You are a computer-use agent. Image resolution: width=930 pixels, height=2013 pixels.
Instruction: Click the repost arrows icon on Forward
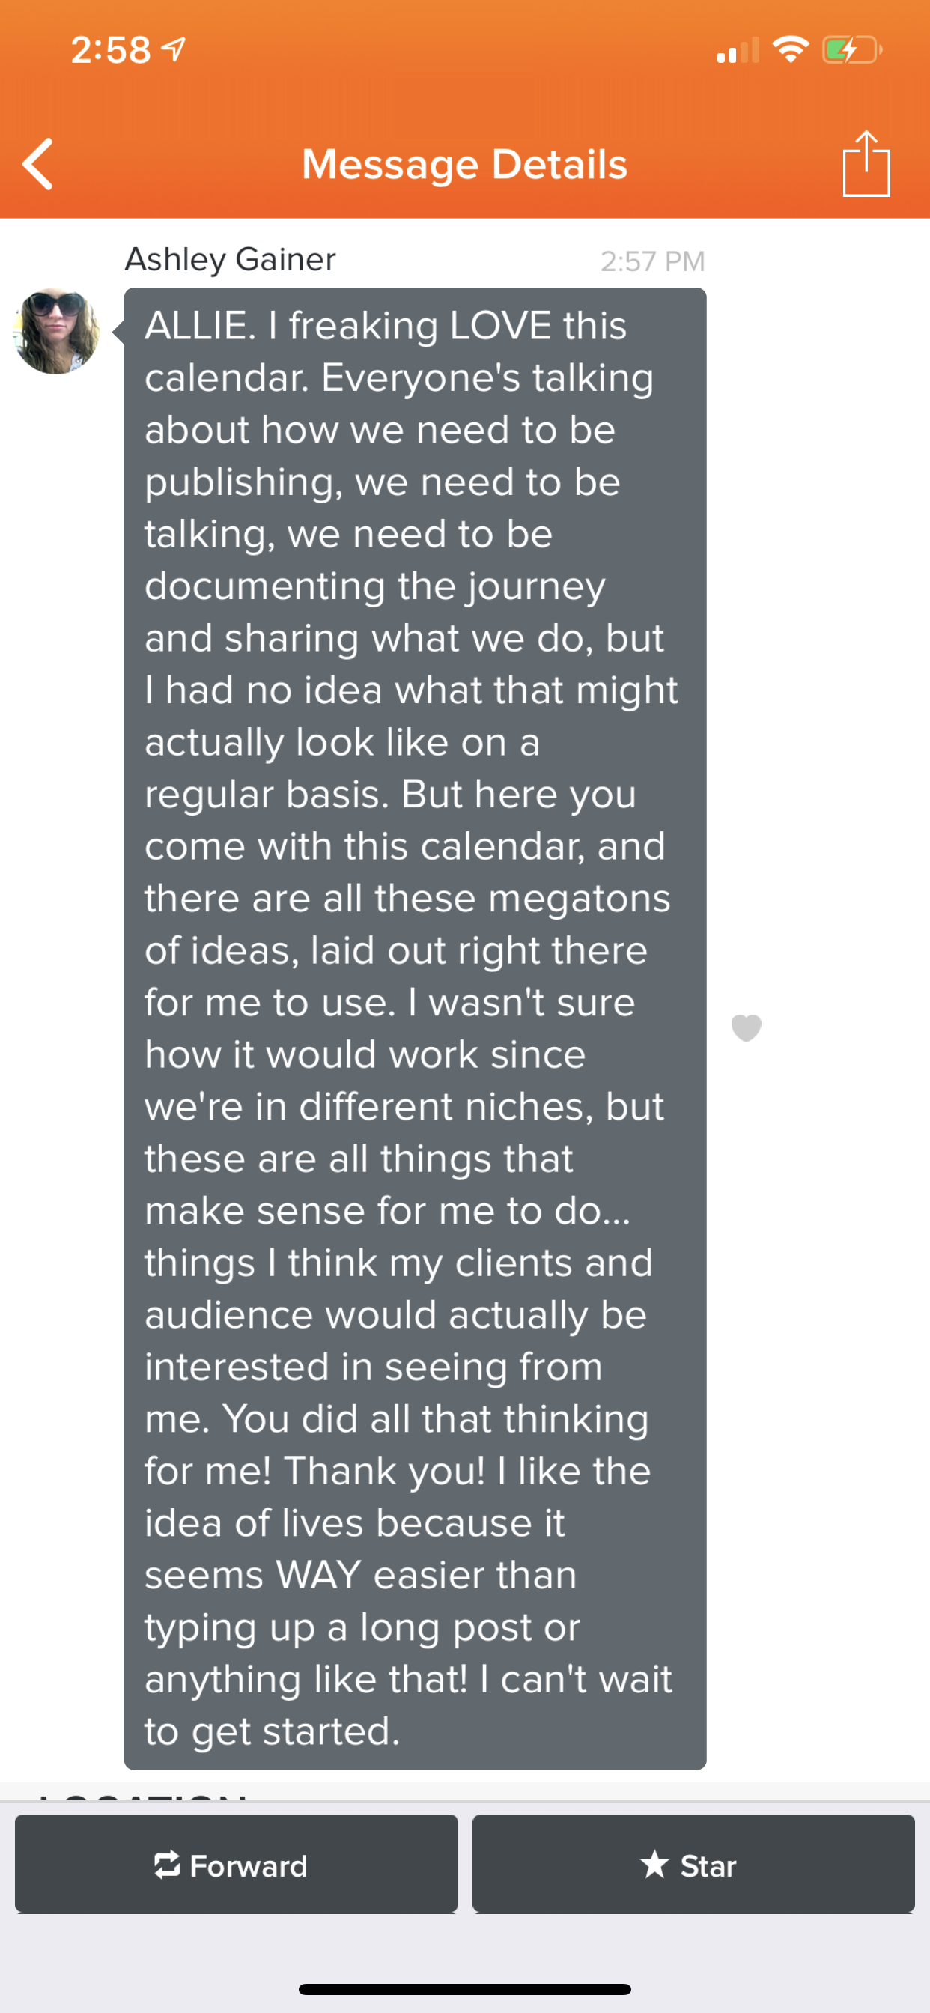tap(167, 1865)
